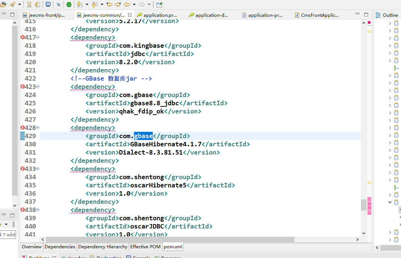Collapse the dependency fold at line 423
The height and width of the screenshot is (258, 401).
click(x=38, y=87)
